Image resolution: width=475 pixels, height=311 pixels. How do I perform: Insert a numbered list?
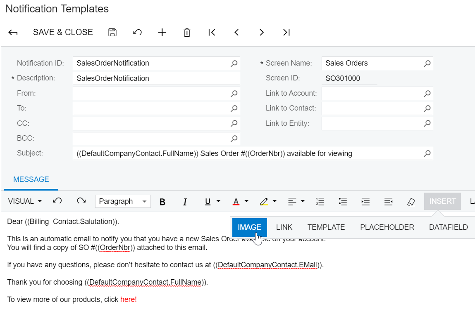(320, 202)
